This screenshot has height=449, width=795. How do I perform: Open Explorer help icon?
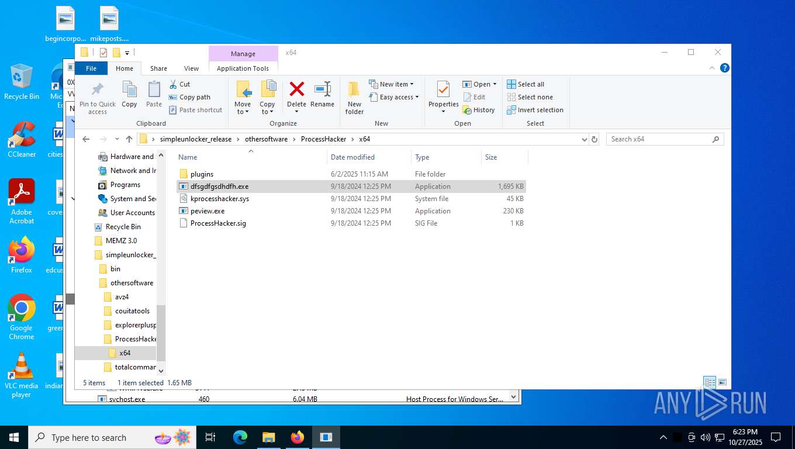[x=725, y=68]
